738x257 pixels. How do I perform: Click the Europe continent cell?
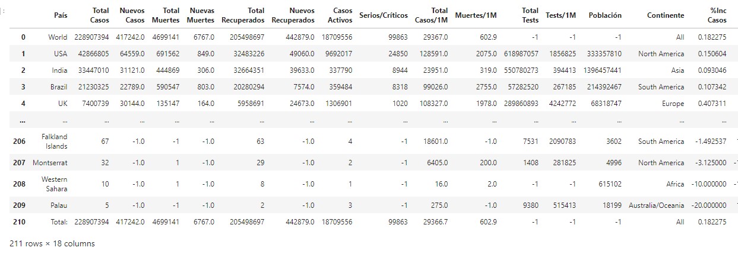672,104
